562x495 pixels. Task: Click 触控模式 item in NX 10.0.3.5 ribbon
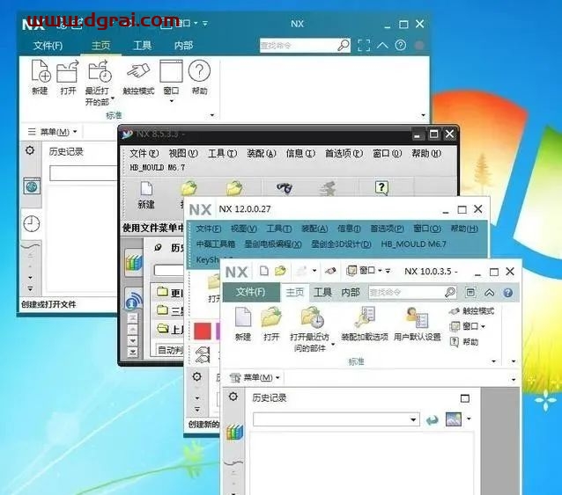pyautogui.click(x=471, y=311)
